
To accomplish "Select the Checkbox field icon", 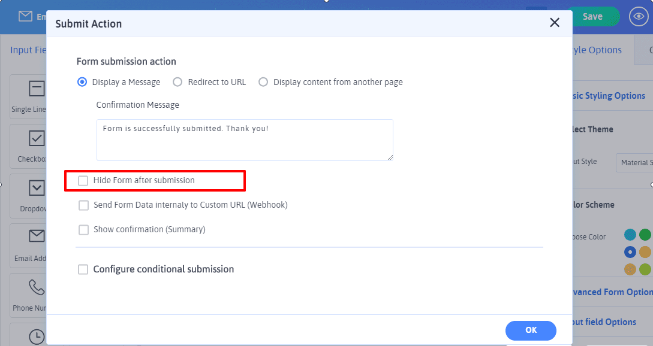I will click(37, 139).
